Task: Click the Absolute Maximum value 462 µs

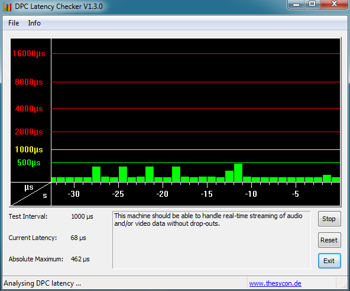Action: pyautogui.click(x=80, y=259)
